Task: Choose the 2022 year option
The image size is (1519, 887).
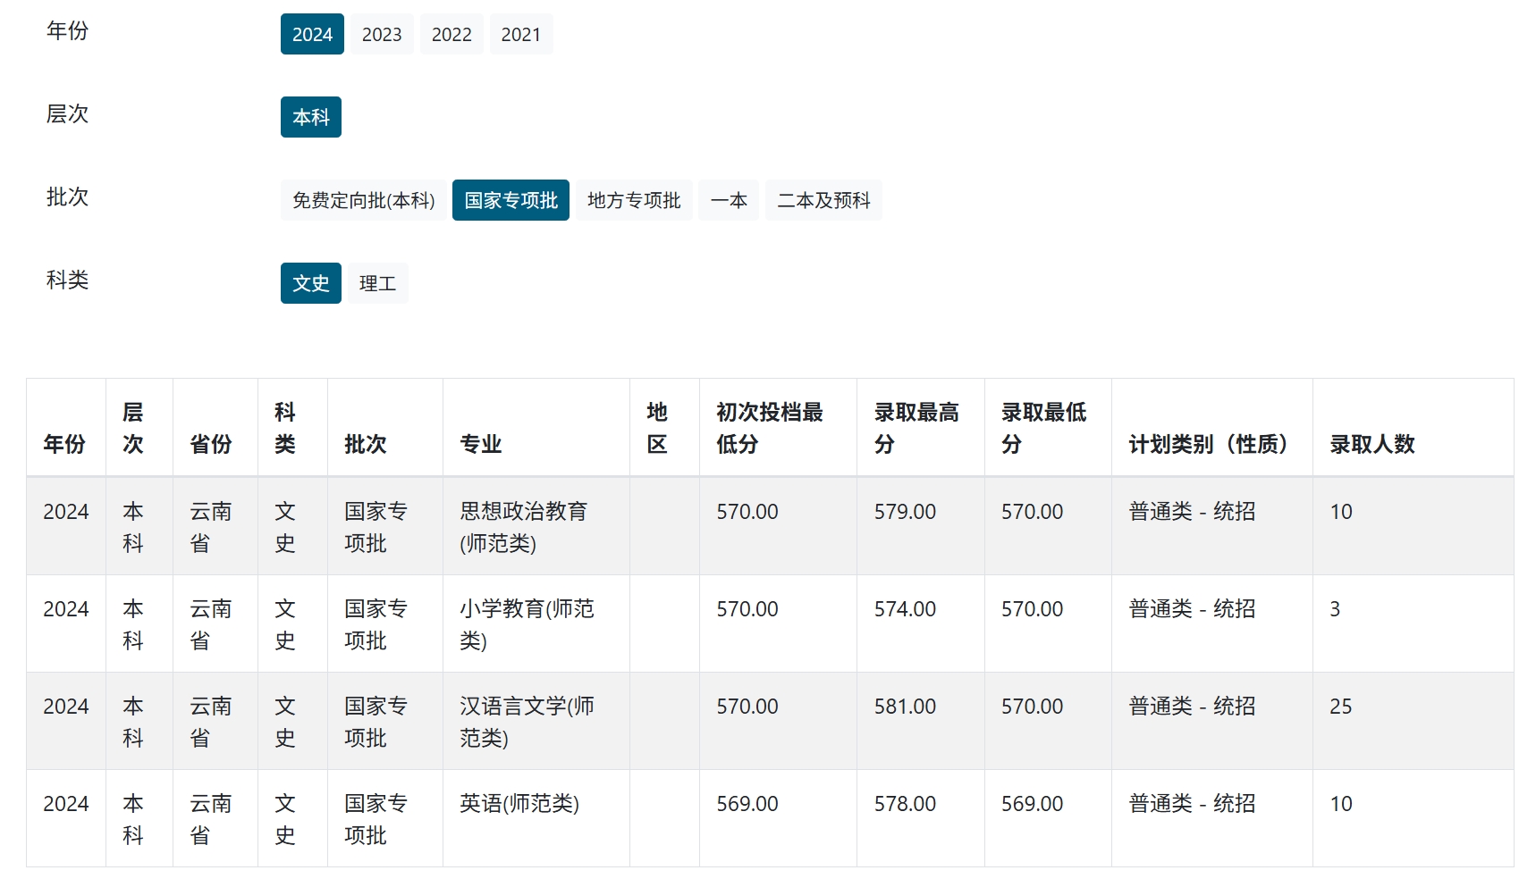Action: point(451,34)
